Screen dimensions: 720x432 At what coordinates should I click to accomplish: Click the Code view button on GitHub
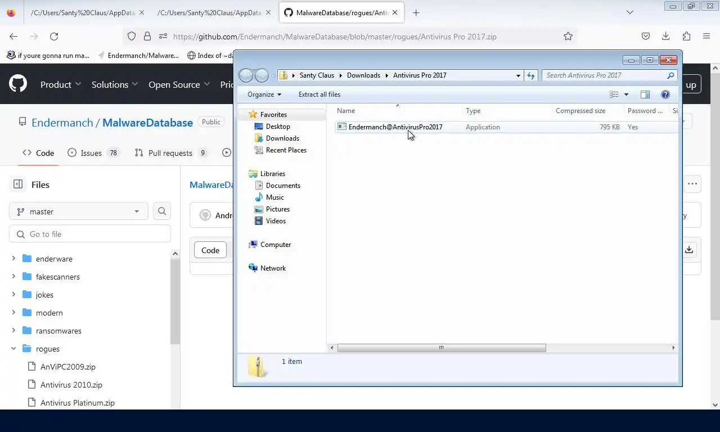pos(210,250)
